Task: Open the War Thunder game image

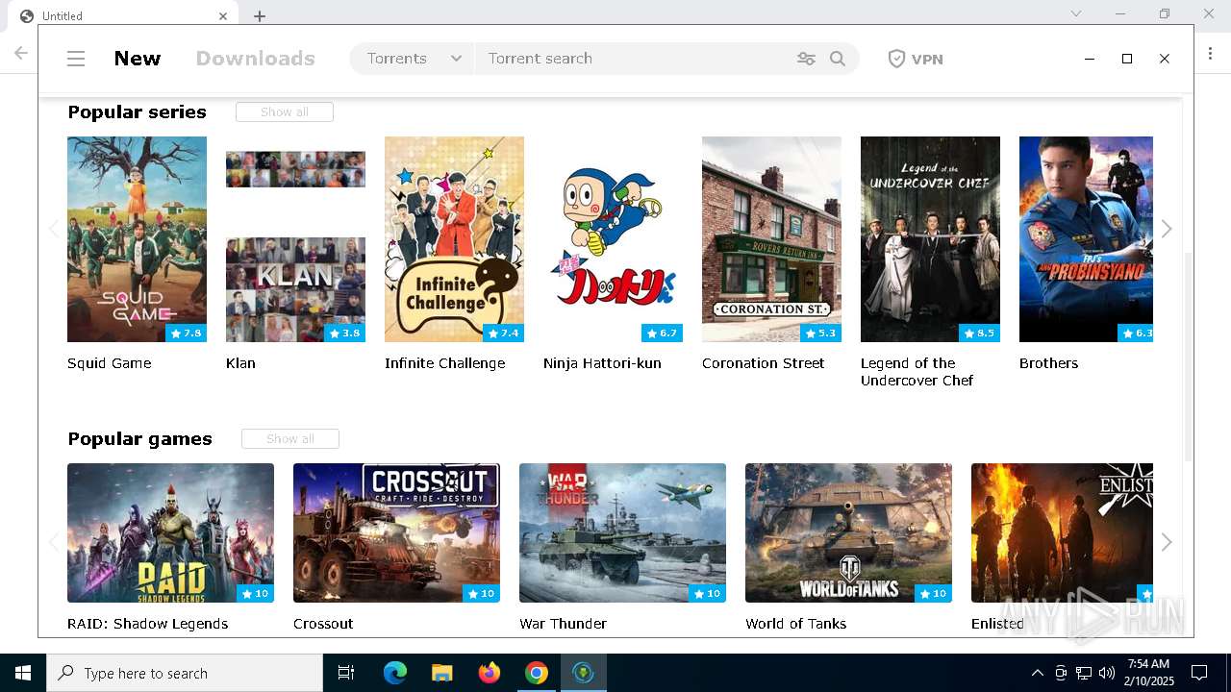Action: tap(622, 532)
